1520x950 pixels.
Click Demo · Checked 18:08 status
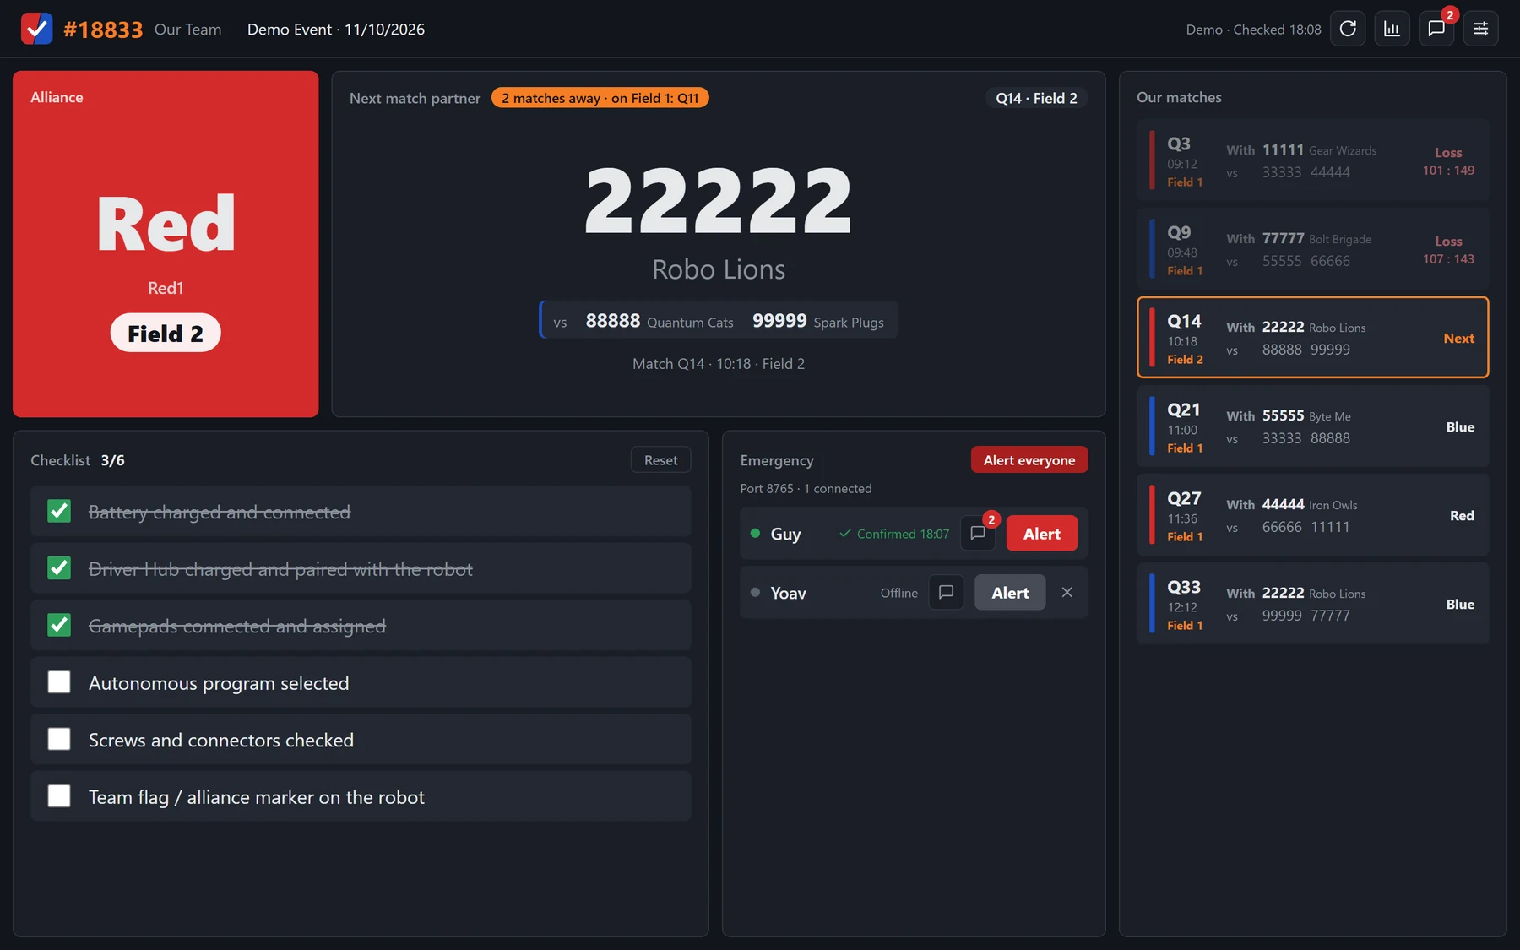pyautogui.click(x=1253, y=30)
